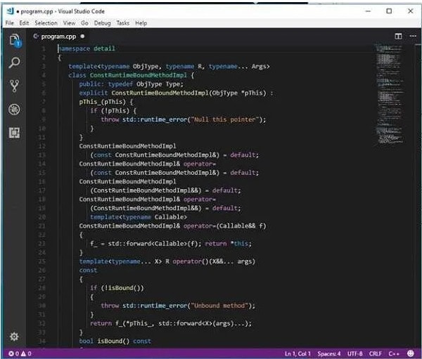This screenshot has width=422, height=359.
Task: Close the Visual Studio Code window
Action: (411, 11)
